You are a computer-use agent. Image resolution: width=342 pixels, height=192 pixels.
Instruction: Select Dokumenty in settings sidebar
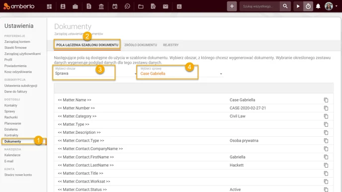point(12,141)
